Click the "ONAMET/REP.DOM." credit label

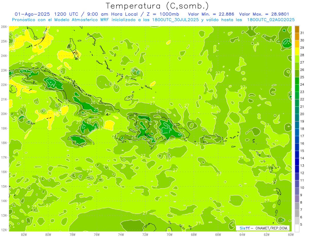pos(272,228)
